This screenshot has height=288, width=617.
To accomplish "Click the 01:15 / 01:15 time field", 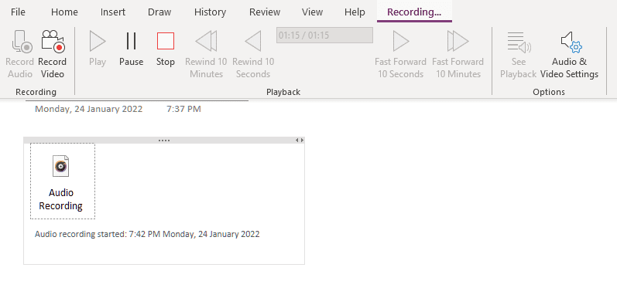I will tap(324, 36).
